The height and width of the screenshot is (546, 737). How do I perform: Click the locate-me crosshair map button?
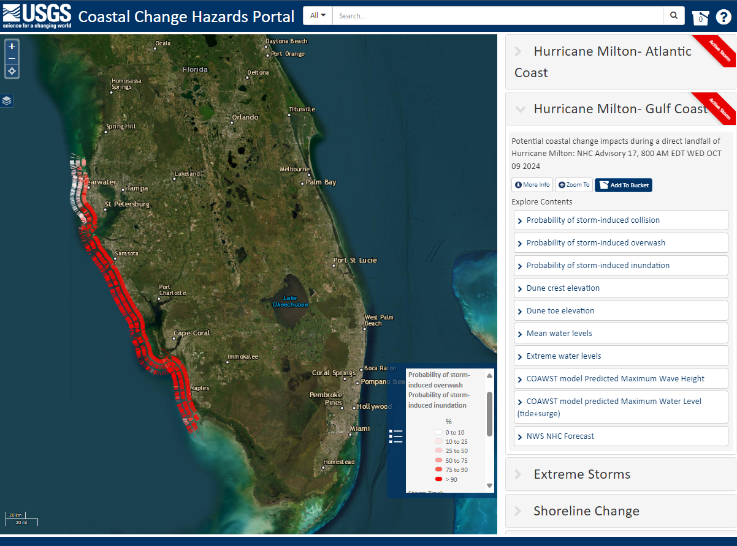(12, 72)
